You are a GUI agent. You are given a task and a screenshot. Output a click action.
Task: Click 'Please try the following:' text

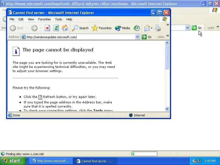click(x=31, y=88)
